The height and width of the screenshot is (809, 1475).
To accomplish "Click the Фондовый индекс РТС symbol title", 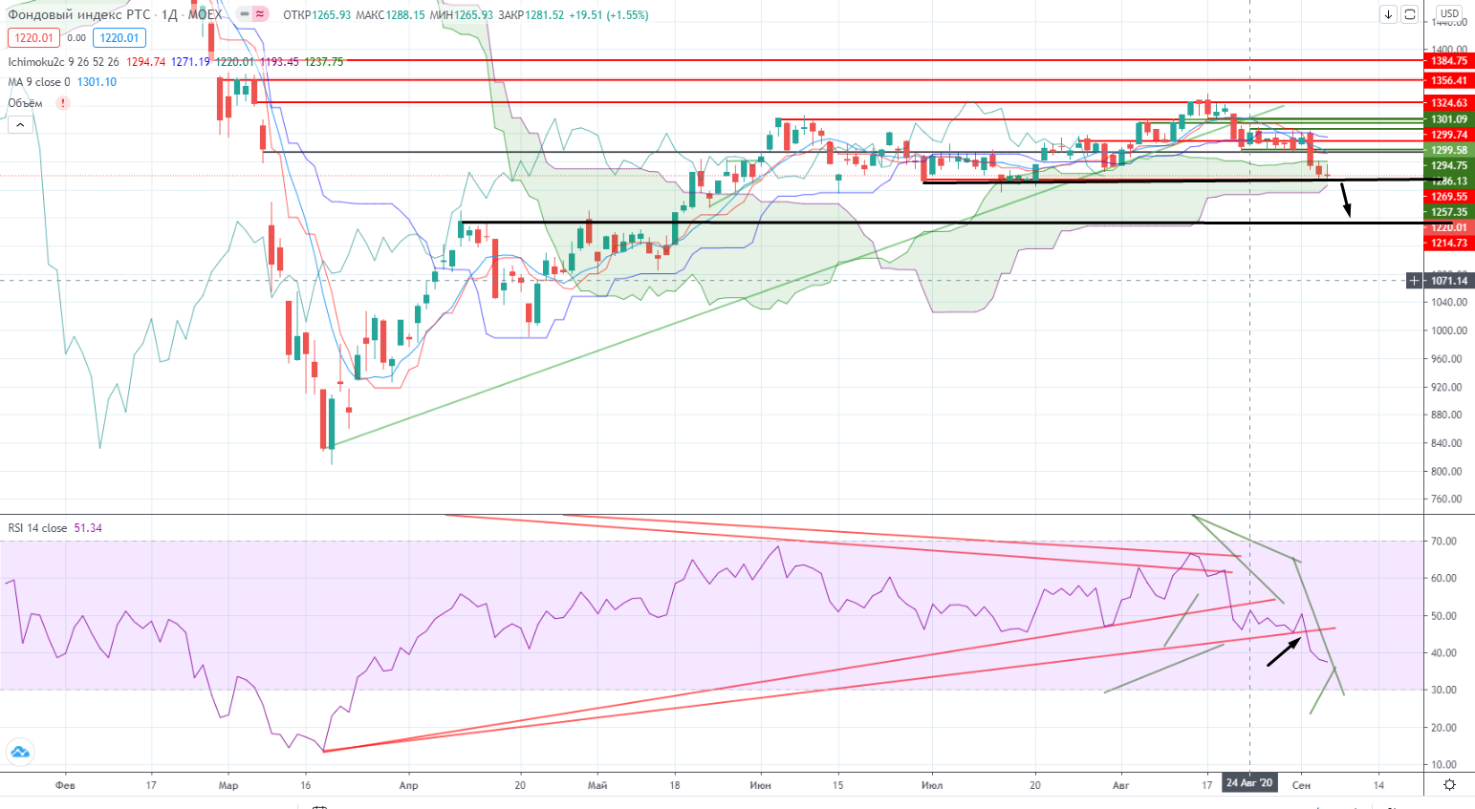I will tap(78, 14).
